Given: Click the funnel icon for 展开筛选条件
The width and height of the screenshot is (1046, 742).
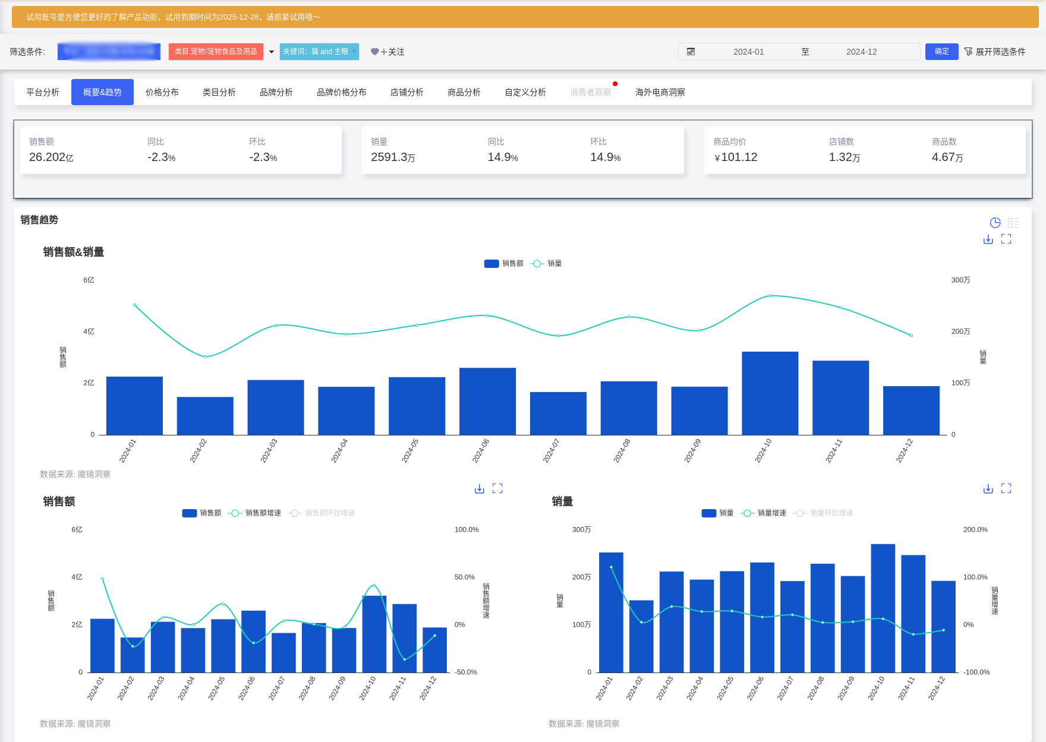Looking at the screenshot, I should click(x=968, y=52).
